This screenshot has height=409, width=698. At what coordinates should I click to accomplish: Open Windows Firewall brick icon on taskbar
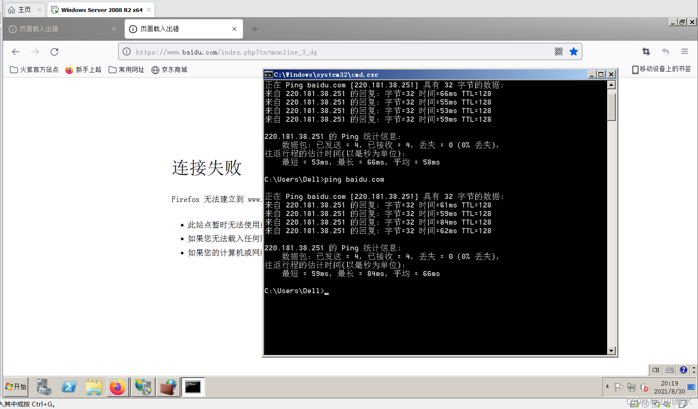(168, 387)
